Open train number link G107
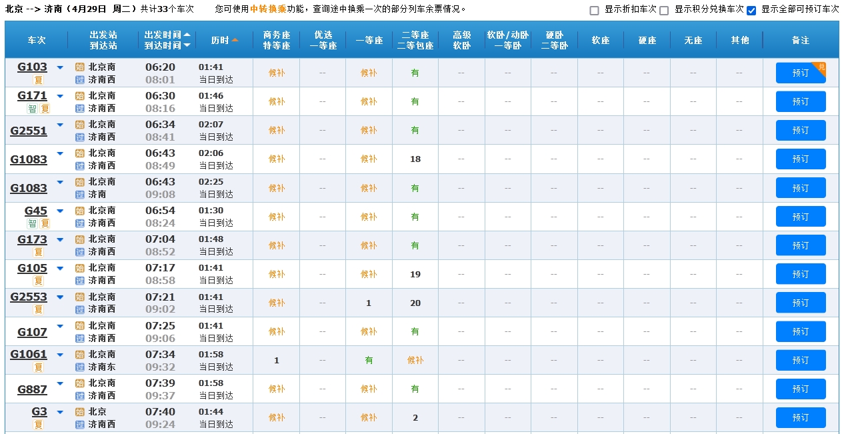 click(x=32, y=332)
